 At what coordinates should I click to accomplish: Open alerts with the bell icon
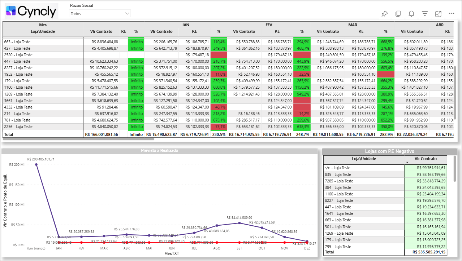(x=411, y=14)
